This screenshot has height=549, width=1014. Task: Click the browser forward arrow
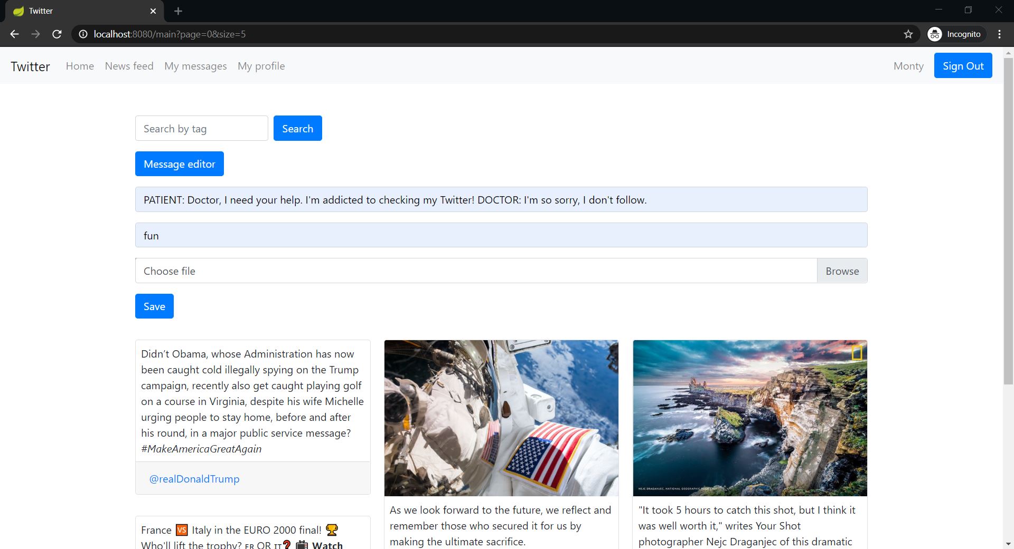[x=35, y=34]
